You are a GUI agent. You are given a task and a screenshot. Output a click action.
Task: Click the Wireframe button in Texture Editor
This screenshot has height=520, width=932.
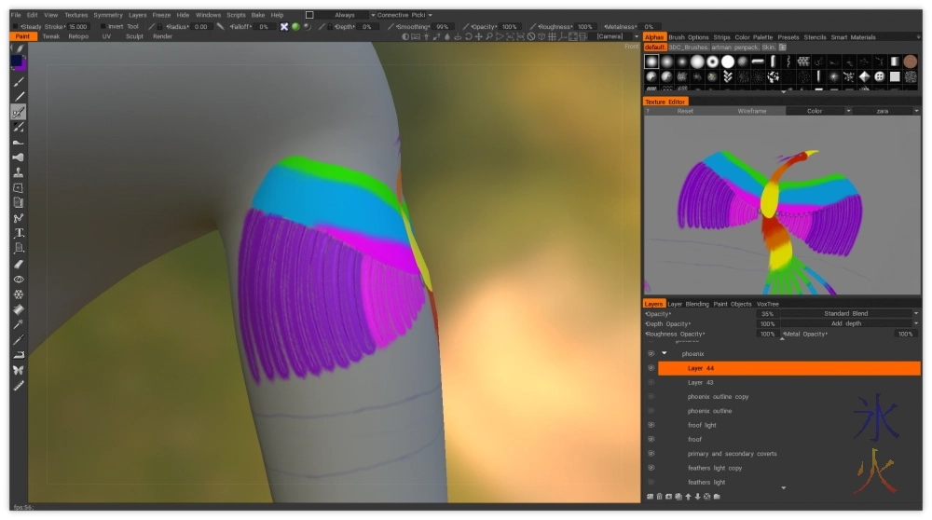751,111
